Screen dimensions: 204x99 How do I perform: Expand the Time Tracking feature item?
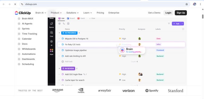tap(19, 34)
